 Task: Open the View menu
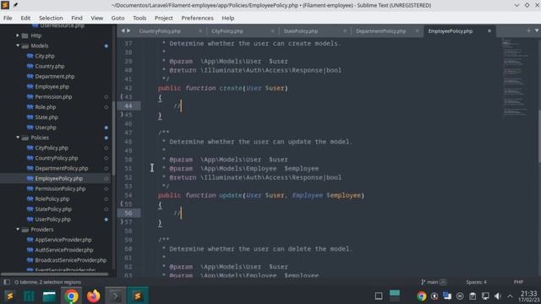(96, 18)
